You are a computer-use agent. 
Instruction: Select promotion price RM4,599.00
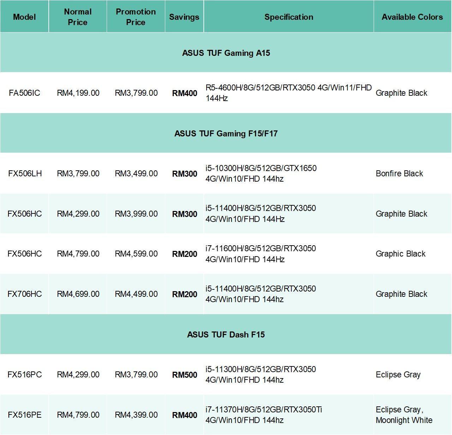coord(136,254)
